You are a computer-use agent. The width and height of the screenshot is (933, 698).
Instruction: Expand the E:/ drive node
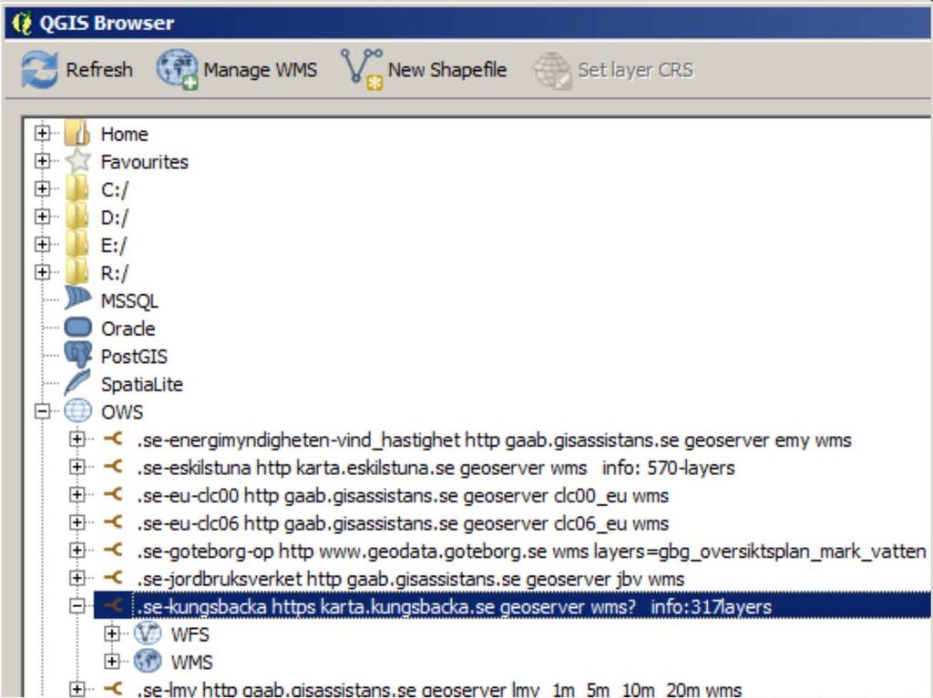tap(42, 245)
